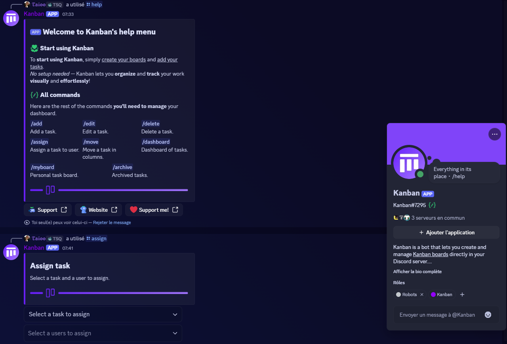Open the "Kanban boards" link in the bio
The image size is (507, 344).
430,254
